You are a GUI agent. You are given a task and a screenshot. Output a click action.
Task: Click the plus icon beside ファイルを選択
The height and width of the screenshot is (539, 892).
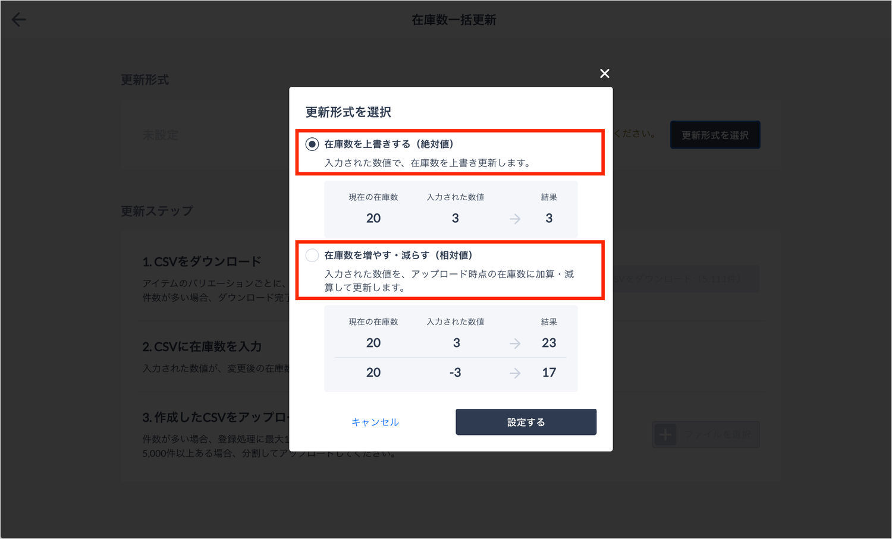[x=665, y=435]
